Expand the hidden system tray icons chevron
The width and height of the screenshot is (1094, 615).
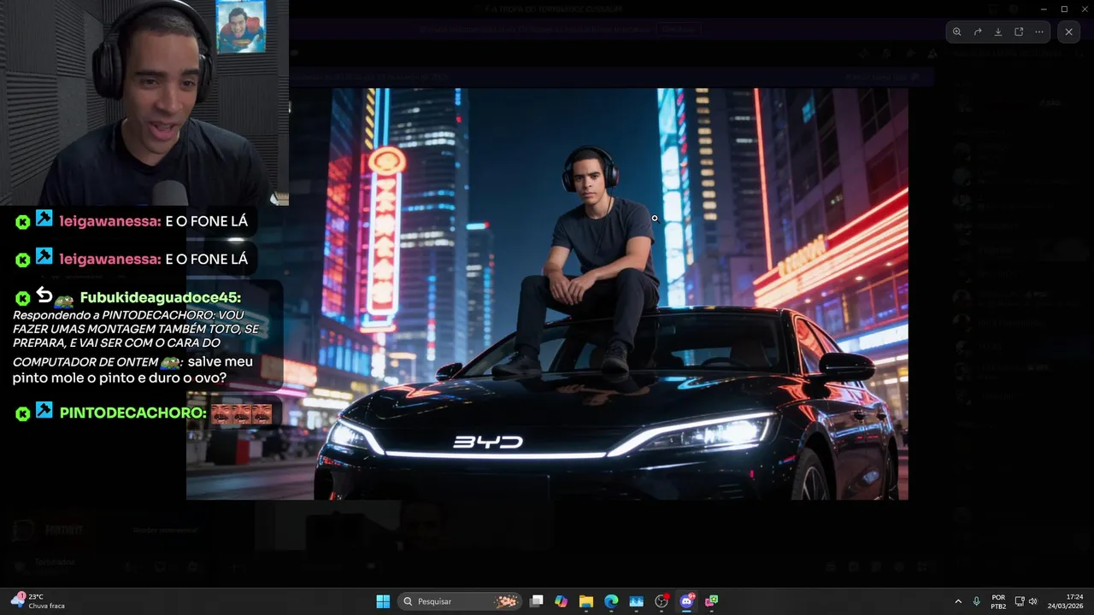[x=958, y=601]
